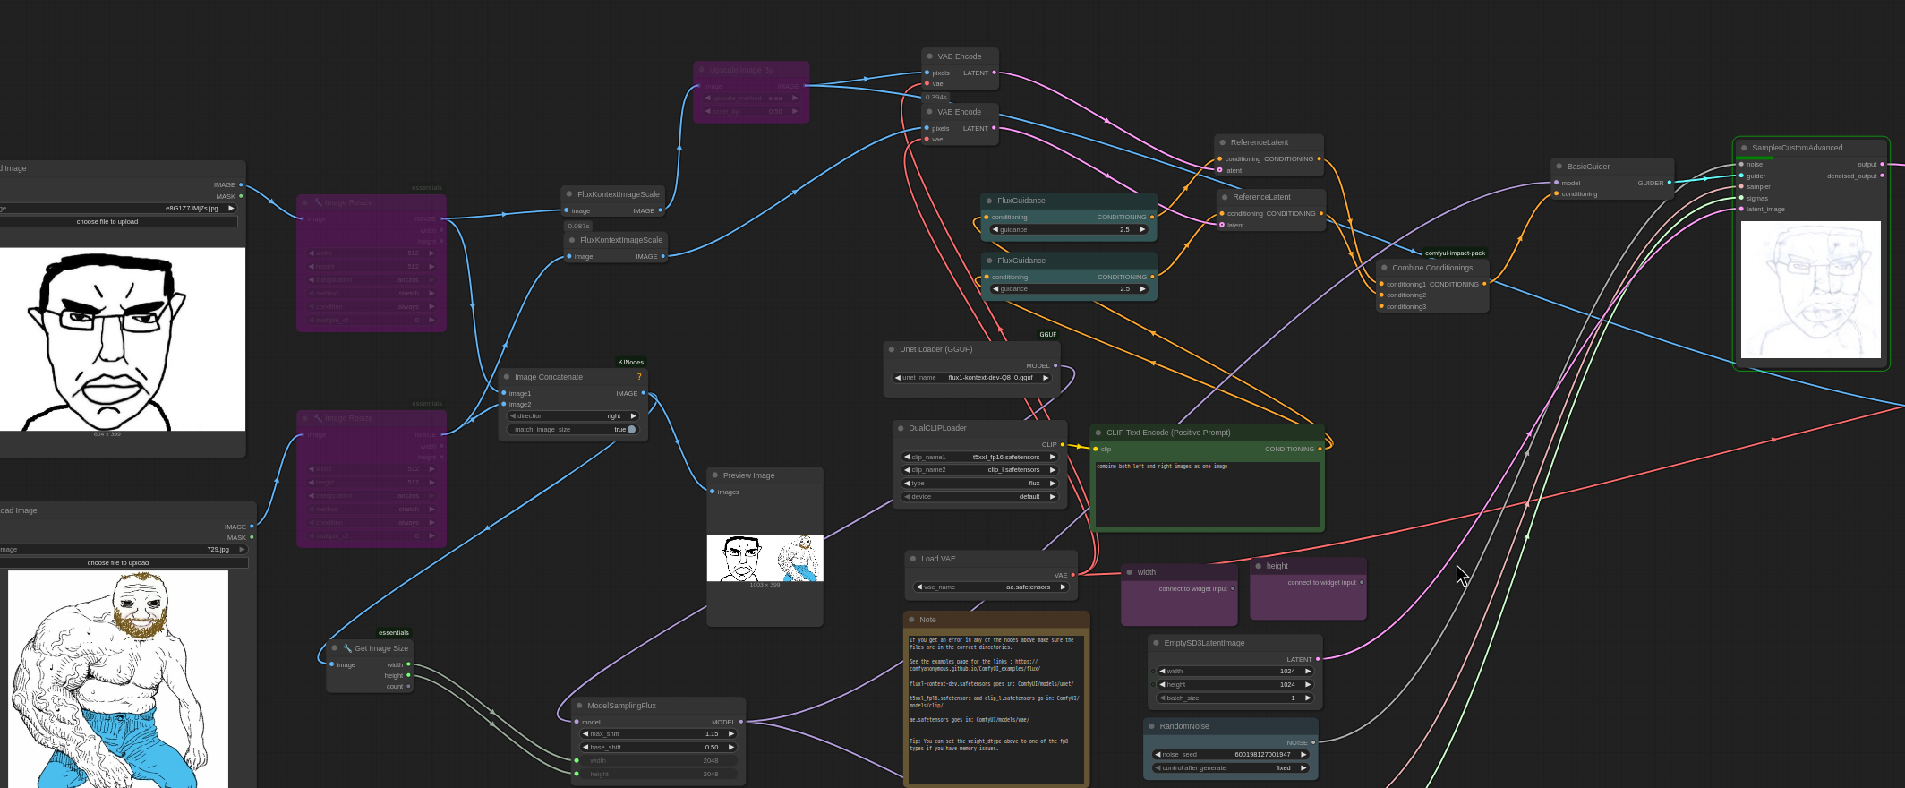Open the direction dropdown on Image Concatenate
The height and width of the screenshot is (788, 1905).
(x=573, y=416)
